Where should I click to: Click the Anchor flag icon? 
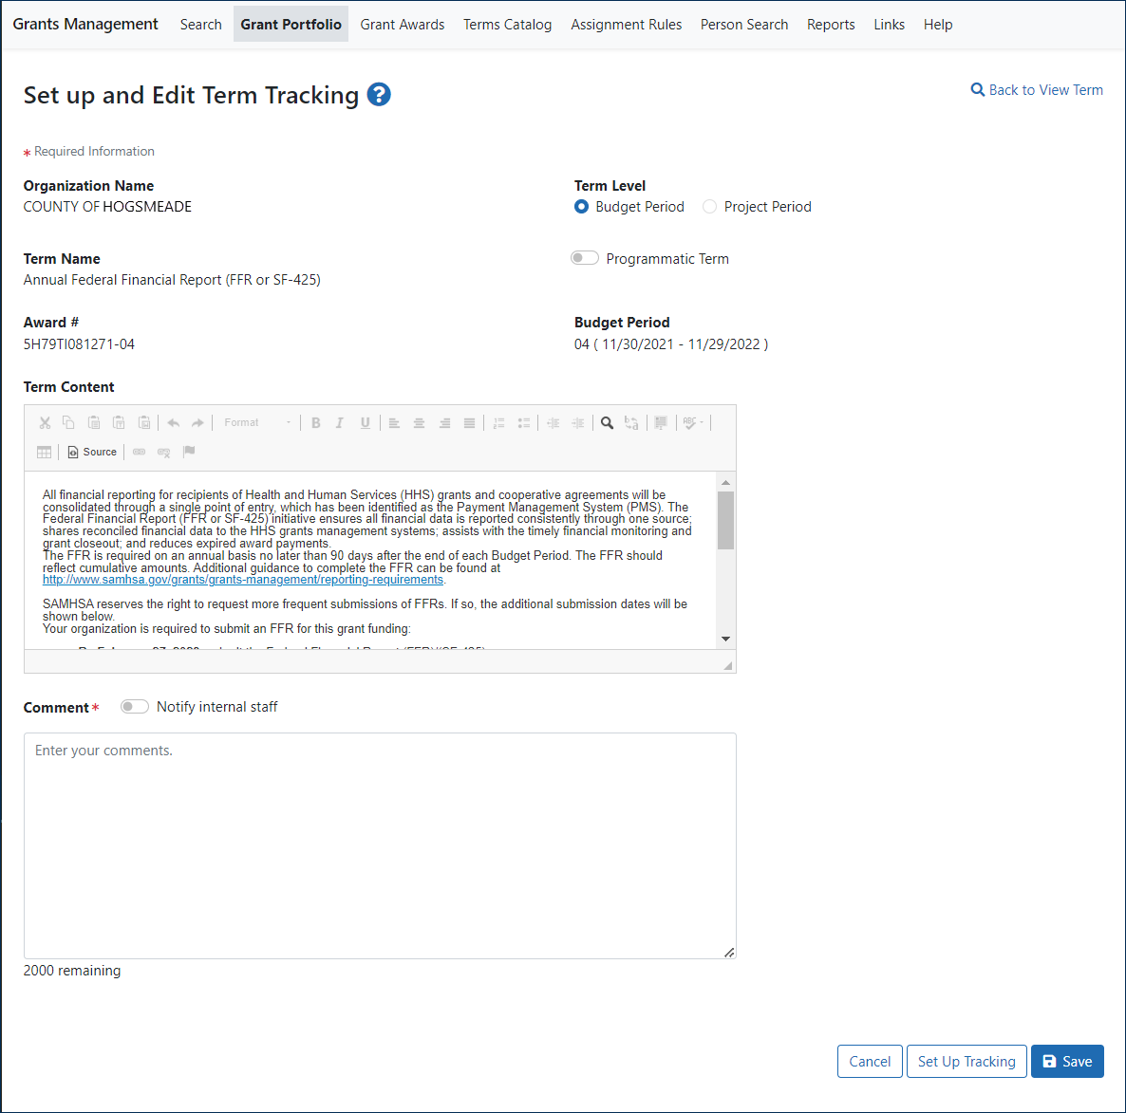[189, 452]
